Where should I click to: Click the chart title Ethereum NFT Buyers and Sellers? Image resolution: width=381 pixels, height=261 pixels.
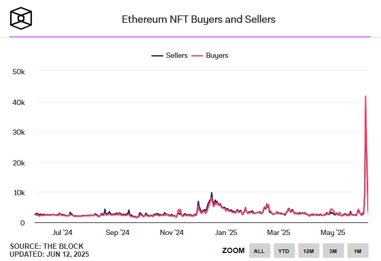[198, 20]
